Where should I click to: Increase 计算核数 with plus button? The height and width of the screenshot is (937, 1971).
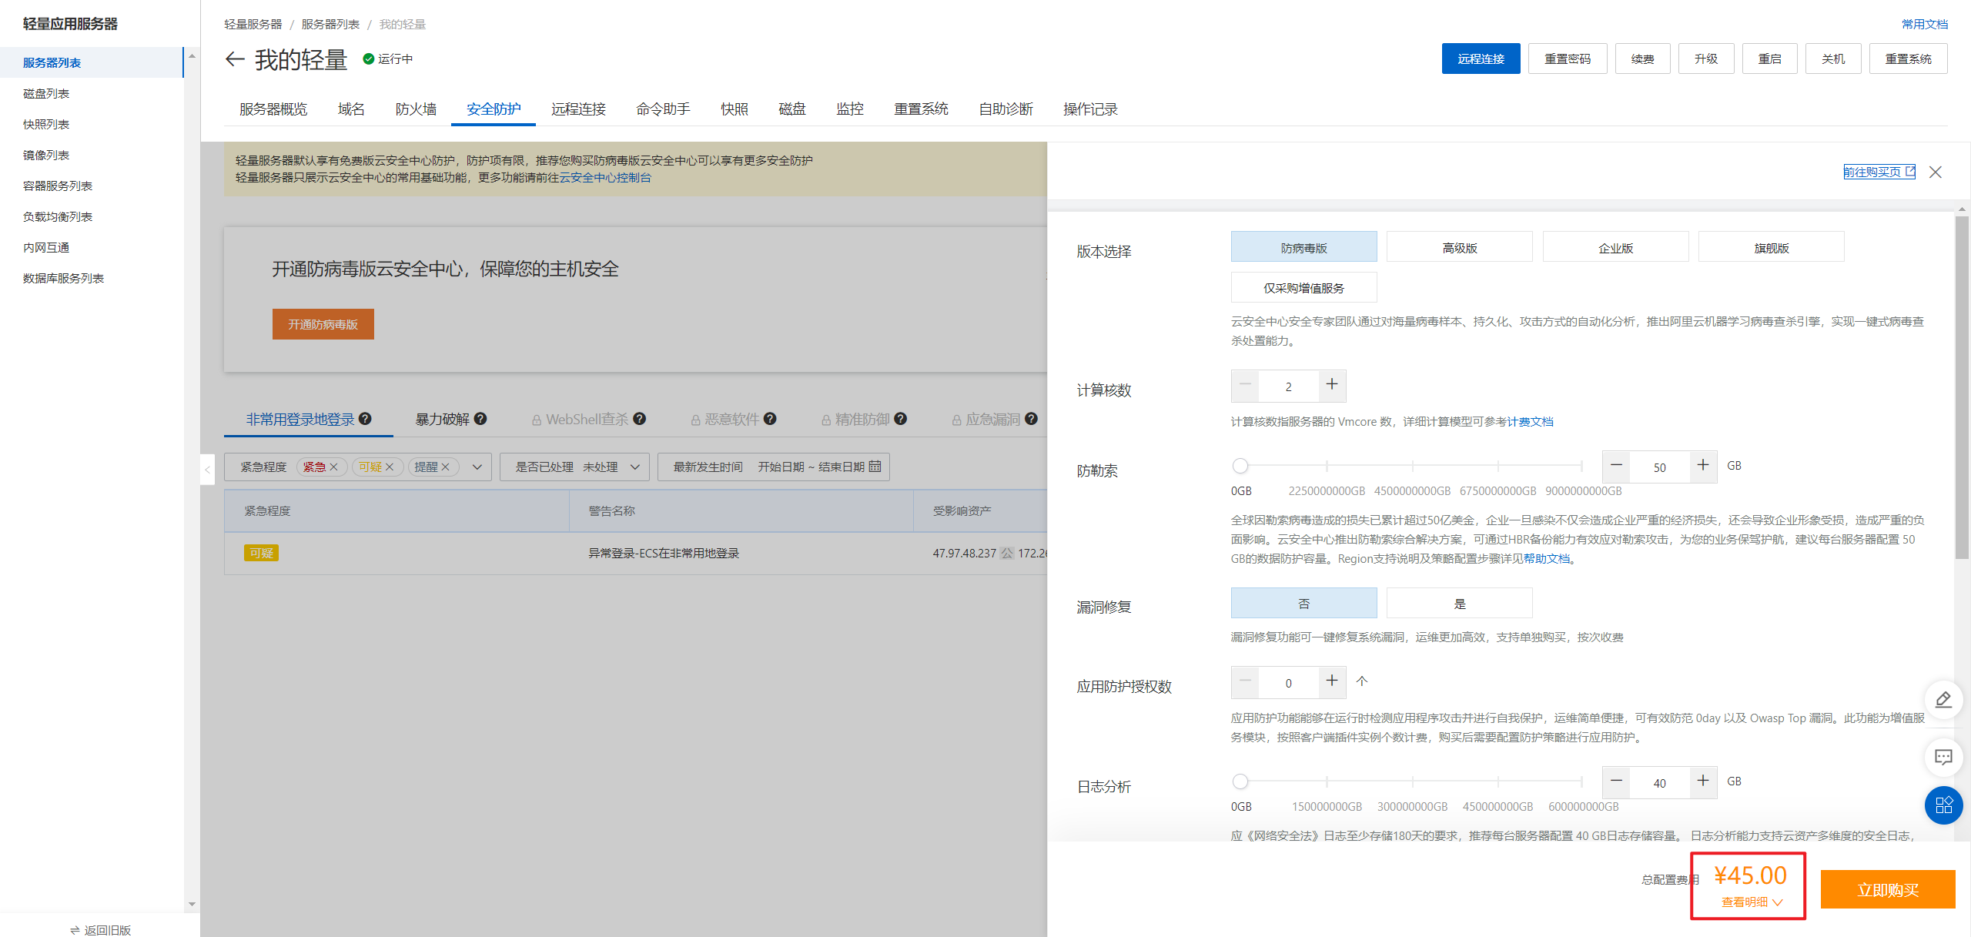point(1332,385)
